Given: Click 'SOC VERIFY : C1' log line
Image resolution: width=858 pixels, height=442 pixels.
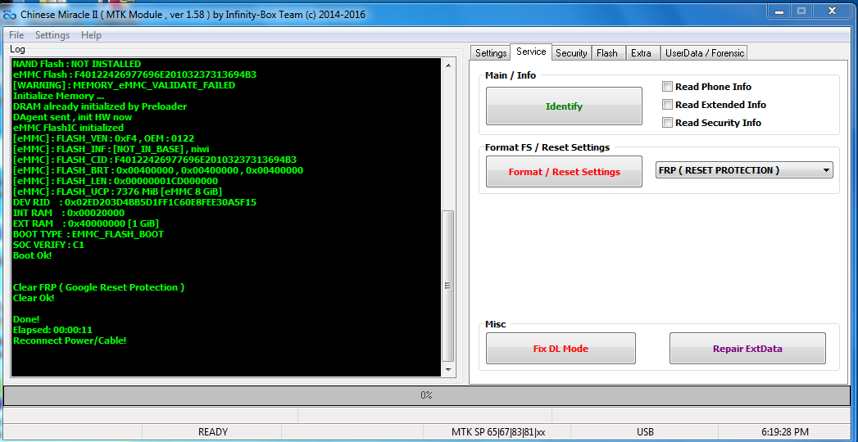Looking at the screenshot, I should click(x=48, y=245).
